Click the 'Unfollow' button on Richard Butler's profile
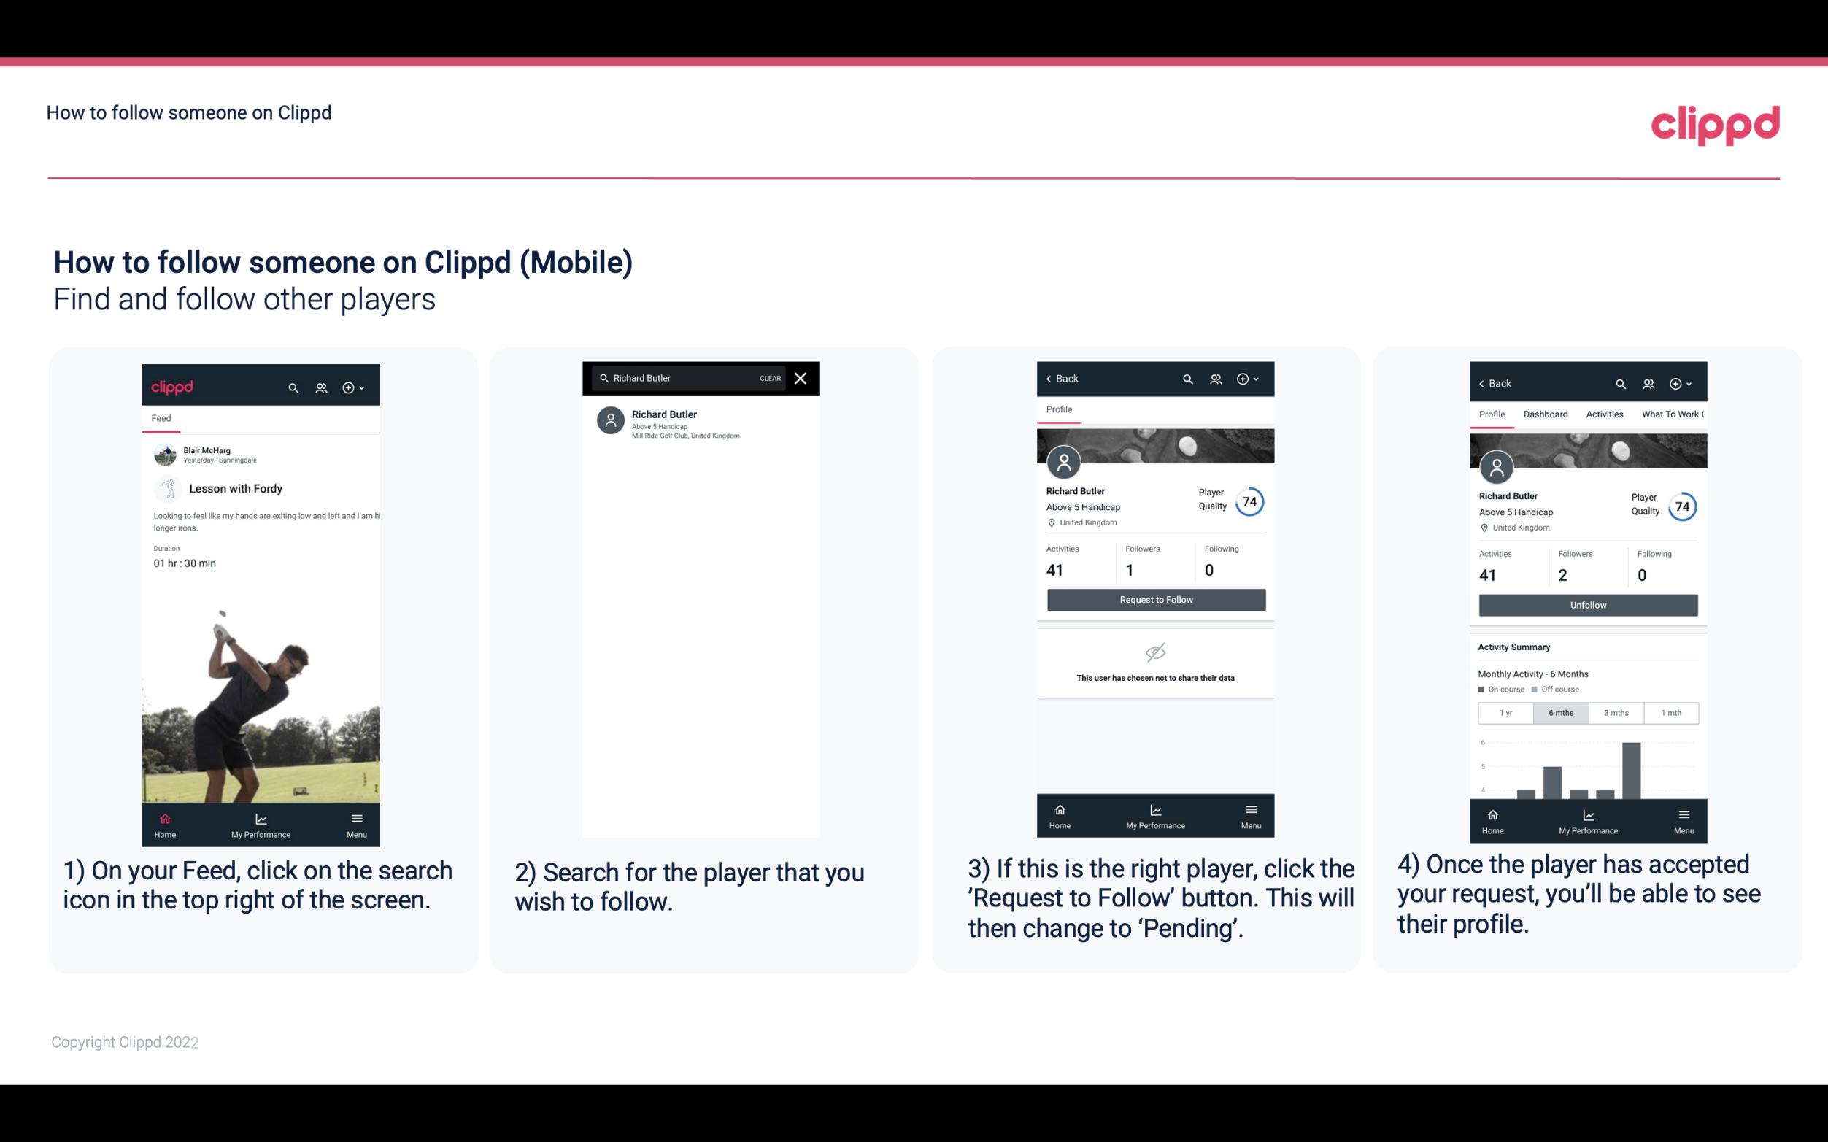The height and width of the screenshot is (1142, 1828). click(1587, 604)
